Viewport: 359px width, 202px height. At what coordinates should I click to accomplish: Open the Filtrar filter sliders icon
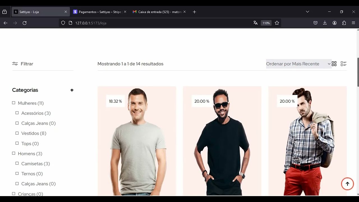click(x=15, y=64)
